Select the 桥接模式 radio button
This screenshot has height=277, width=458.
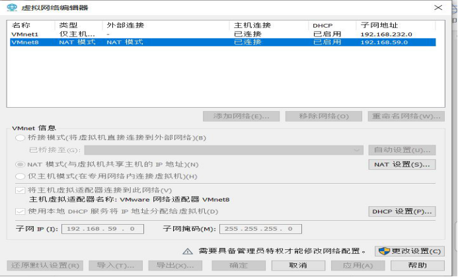tap(20, 138)
